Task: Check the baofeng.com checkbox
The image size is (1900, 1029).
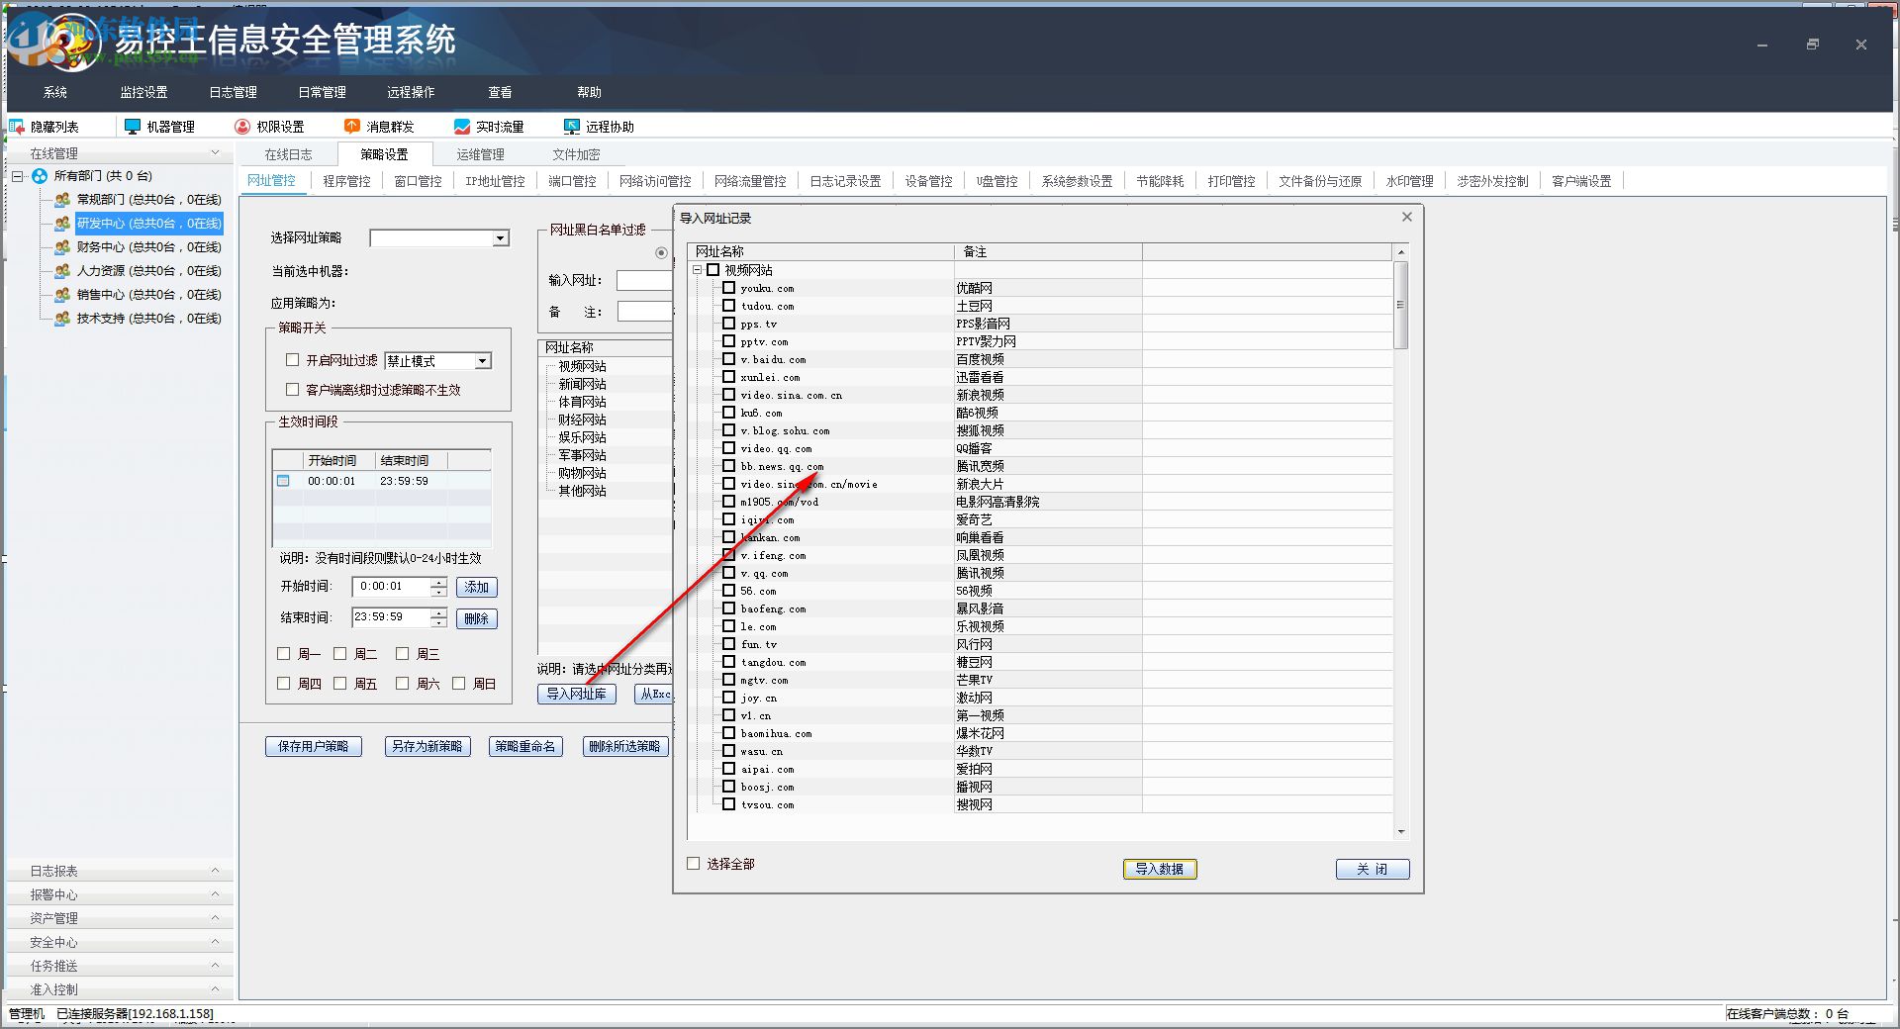Action: pos(729,608)
